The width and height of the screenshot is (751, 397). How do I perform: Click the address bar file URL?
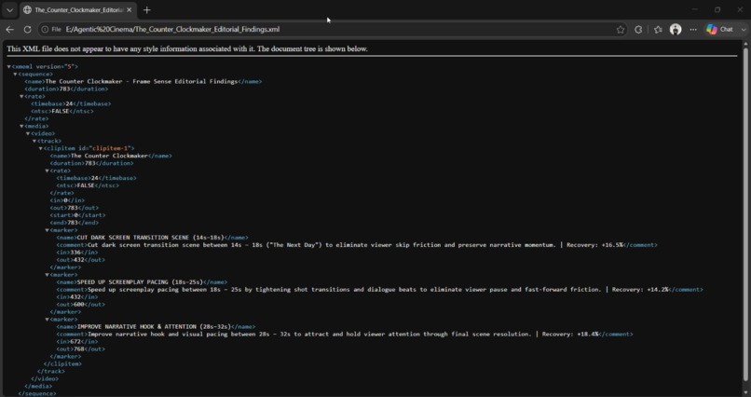pyautogui.click(x=173, y=29)
